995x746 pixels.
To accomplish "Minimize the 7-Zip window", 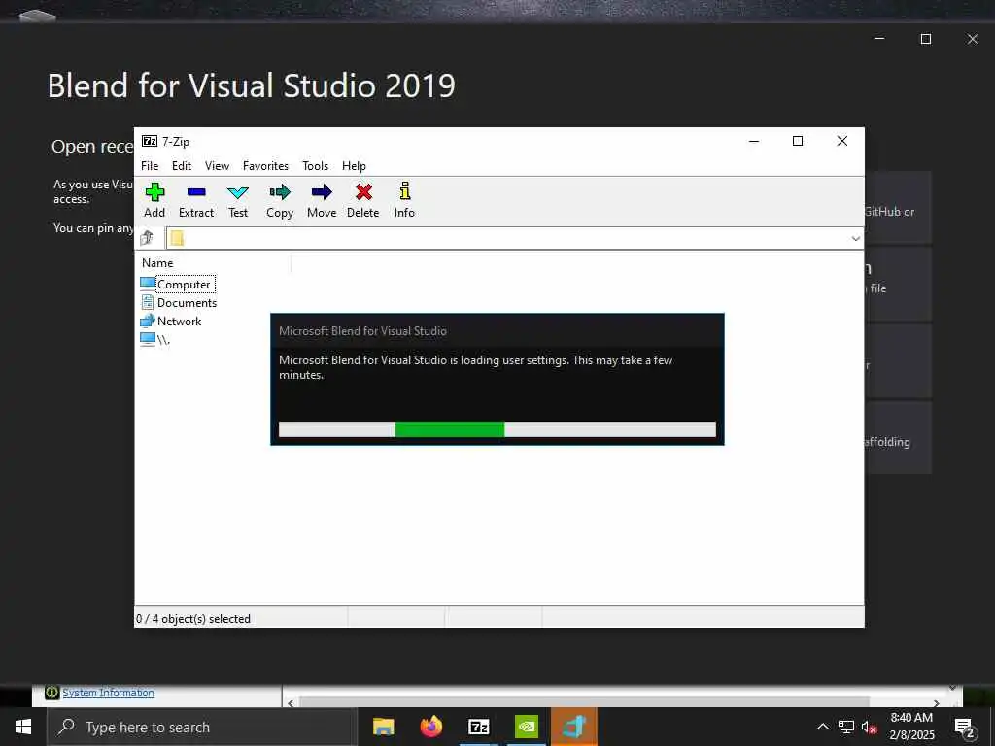I will click(x=754, y=141).
